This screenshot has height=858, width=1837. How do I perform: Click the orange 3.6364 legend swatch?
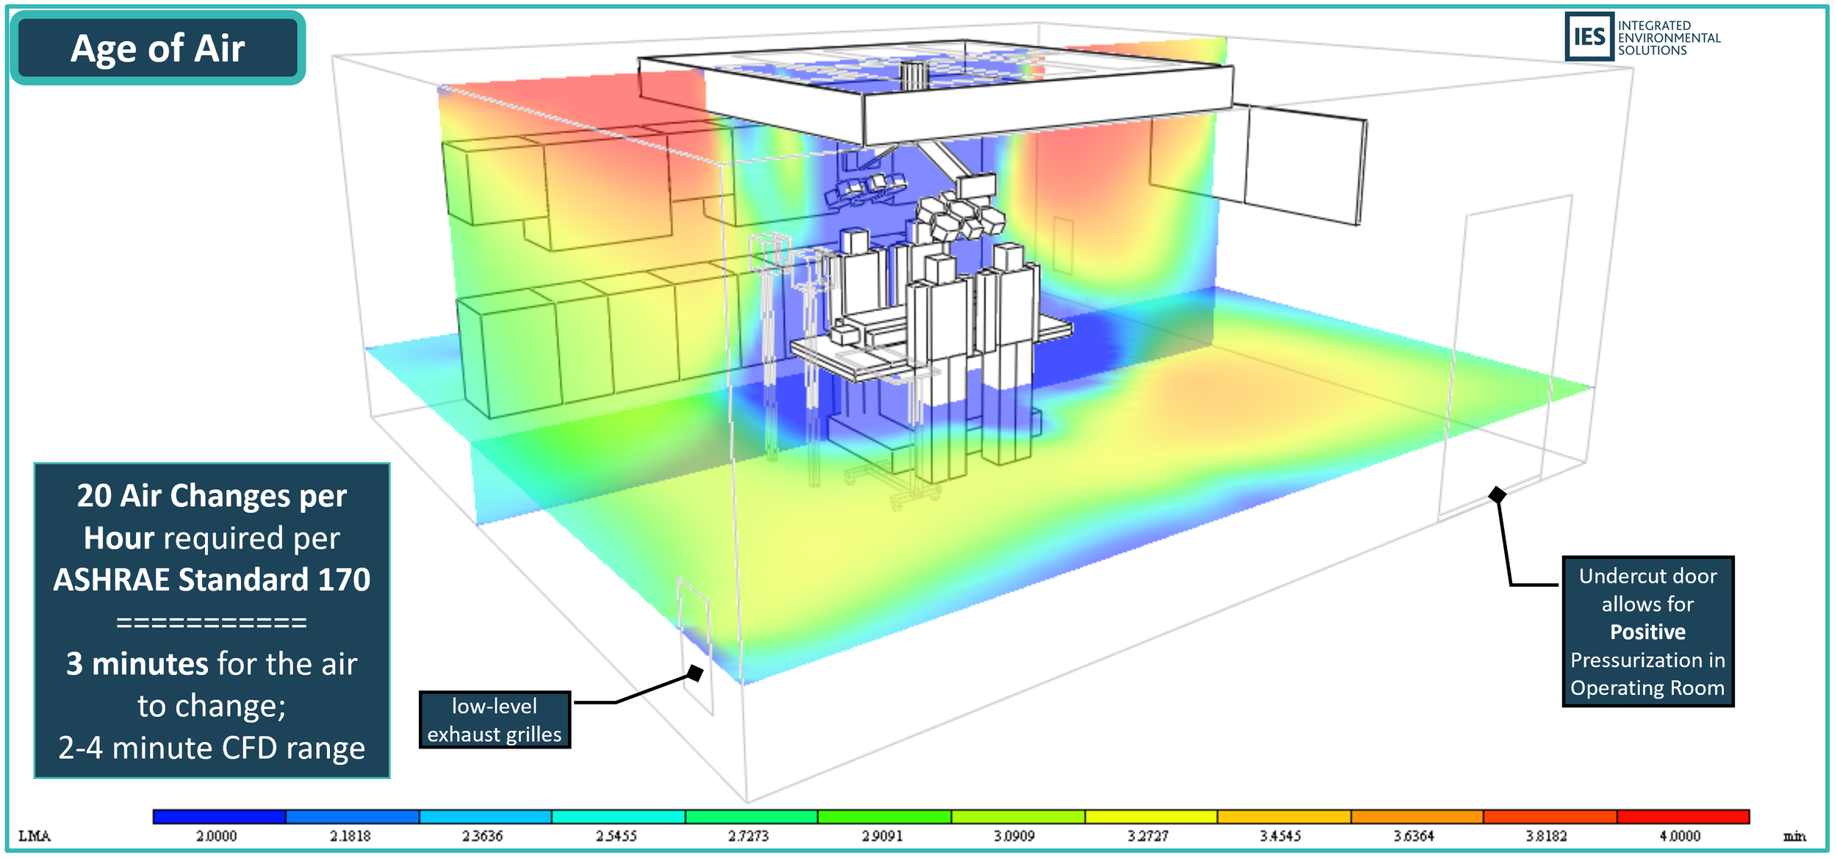pyautogui.click(x=1417, y=817)
